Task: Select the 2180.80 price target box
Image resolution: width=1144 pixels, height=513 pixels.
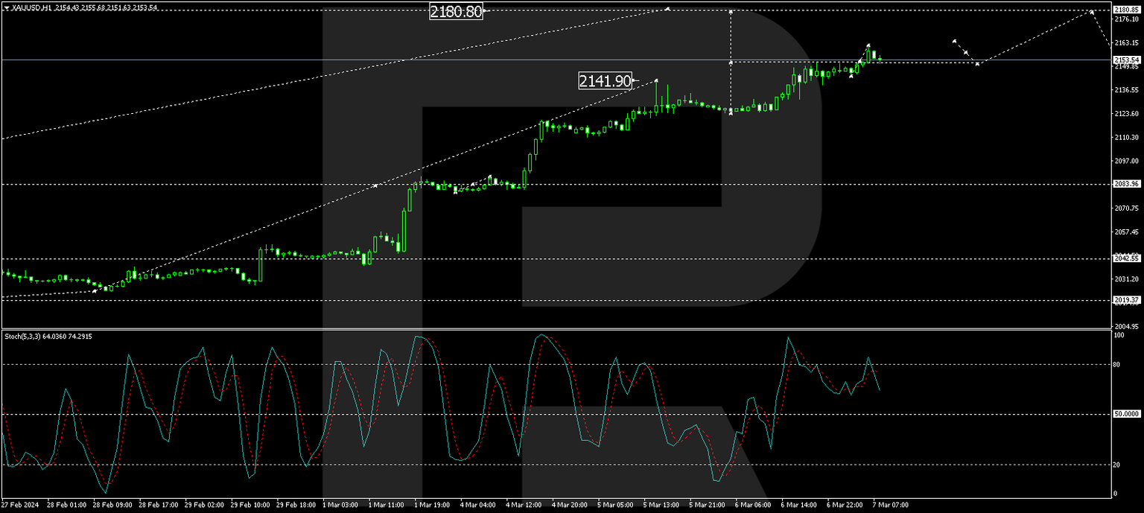Action: coord(457,13)
